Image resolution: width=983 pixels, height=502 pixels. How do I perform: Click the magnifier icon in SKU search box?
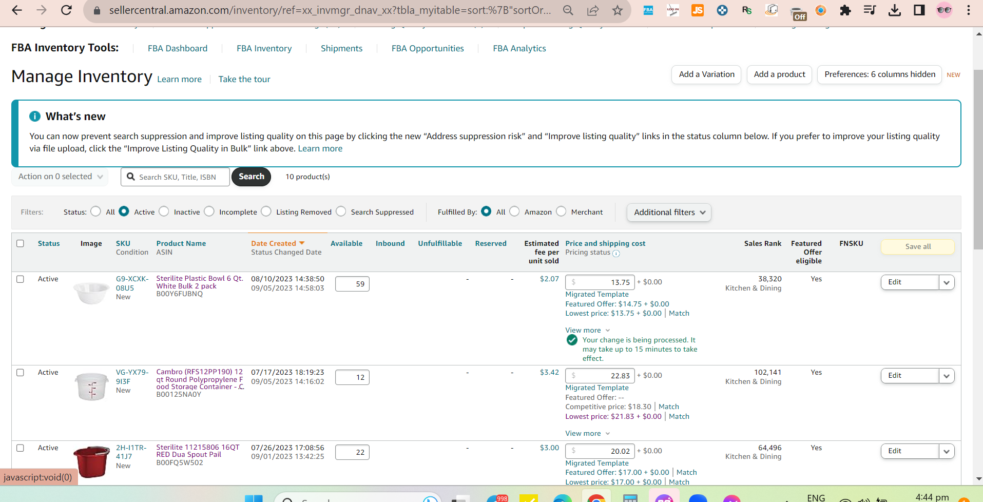click(x=131, y=177)
